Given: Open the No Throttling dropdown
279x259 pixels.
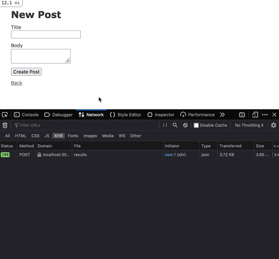Looking at the screenshot, I should click(249, 125).
